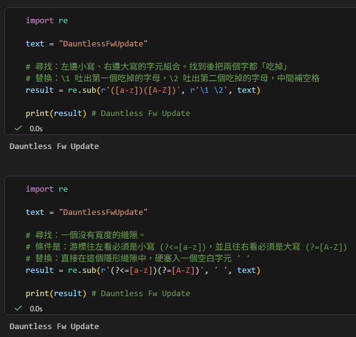Click the comment line starting '# 替換：直接在'
The height and width of the screenshot is (337, 356).
click(138, 258)
